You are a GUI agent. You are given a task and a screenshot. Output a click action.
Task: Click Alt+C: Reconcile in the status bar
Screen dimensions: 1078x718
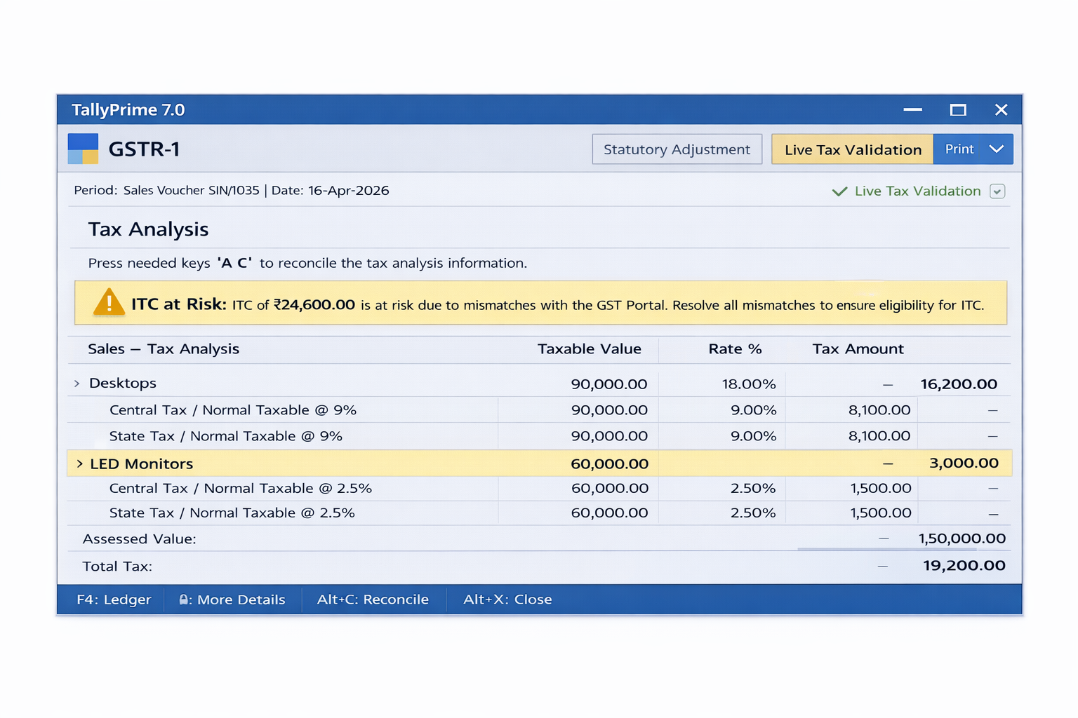point(373,600)
